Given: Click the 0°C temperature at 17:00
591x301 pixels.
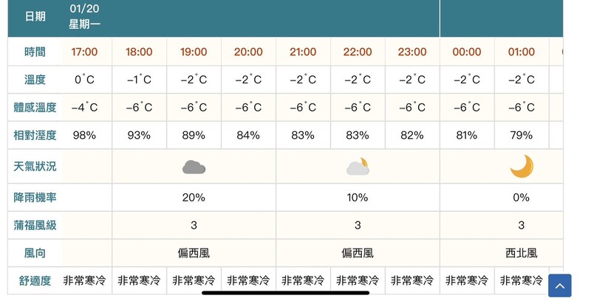Looking at the screenshot, I should 84,80.
